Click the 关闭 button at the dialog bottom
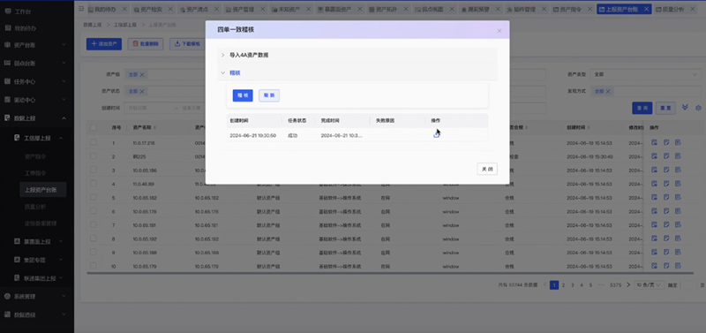Viewport: 706px width, 333px height. click(487, 169)
